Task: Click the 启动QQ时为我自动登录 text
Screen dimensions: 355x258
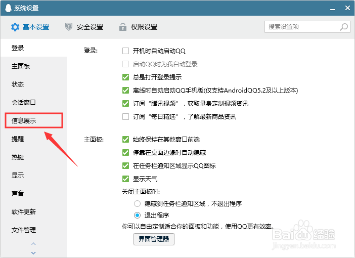Action: (x=165, y=64)
